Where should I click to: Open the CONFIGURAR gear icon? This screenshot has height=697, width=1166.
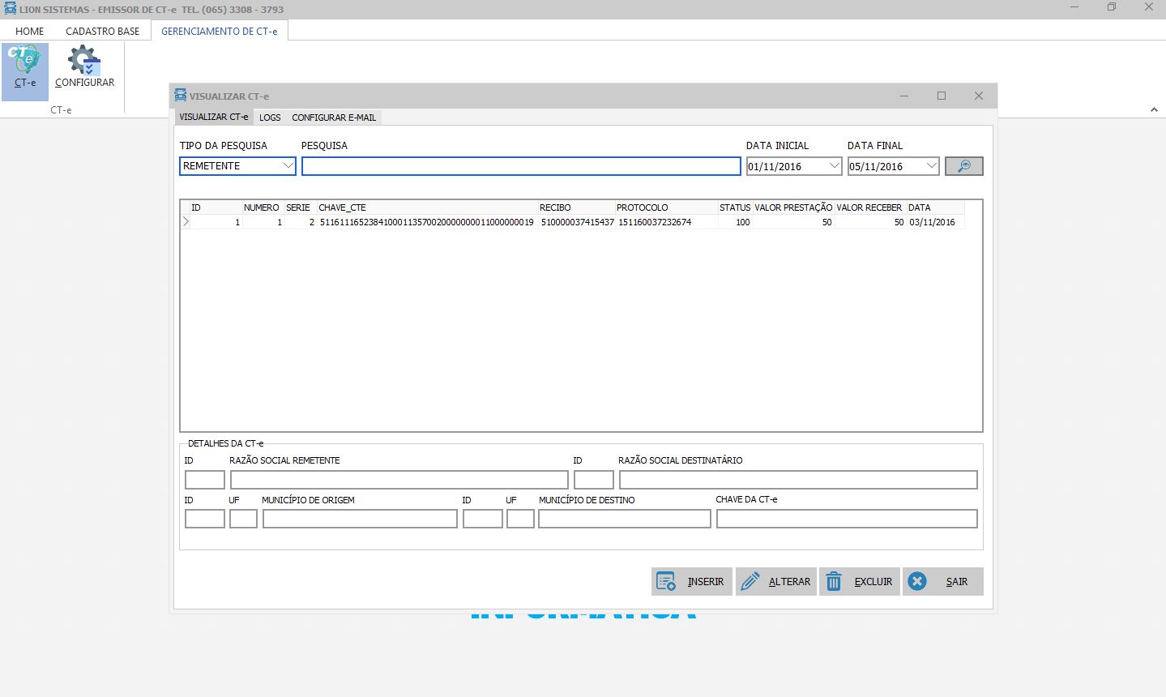[x=84, y=68]
